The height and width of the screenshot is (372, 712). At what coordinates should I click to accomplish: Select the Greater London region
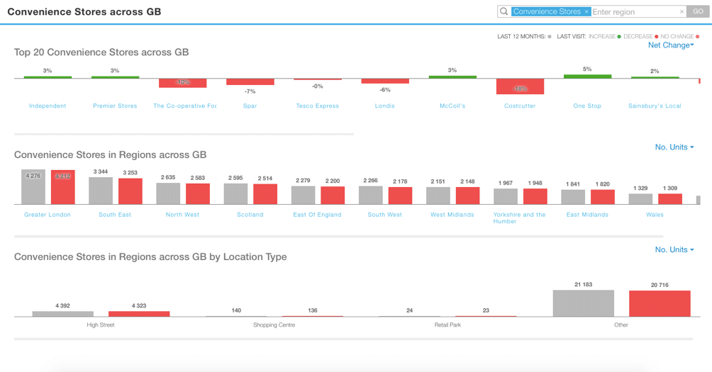tap(48, 215)
